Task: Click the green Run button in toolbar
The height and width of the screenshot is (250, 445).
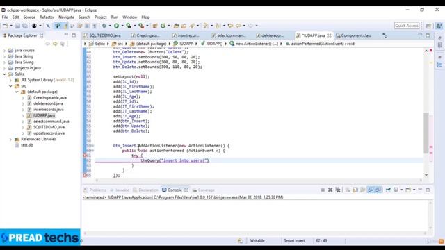Action: point(116,26)
